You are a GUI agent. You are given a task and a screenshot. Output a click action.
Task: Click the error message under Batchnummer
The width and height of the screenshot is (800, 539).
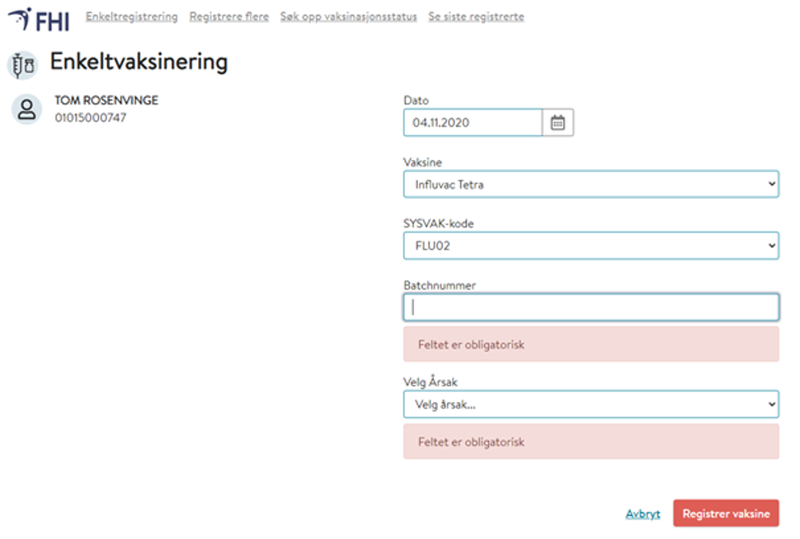point(591,344)
